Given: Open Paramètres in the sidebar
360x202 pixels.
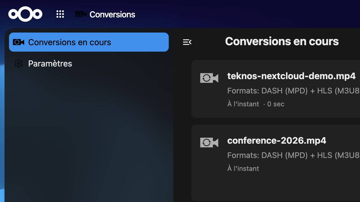Looking at the screenshot, I should [89, 63].
